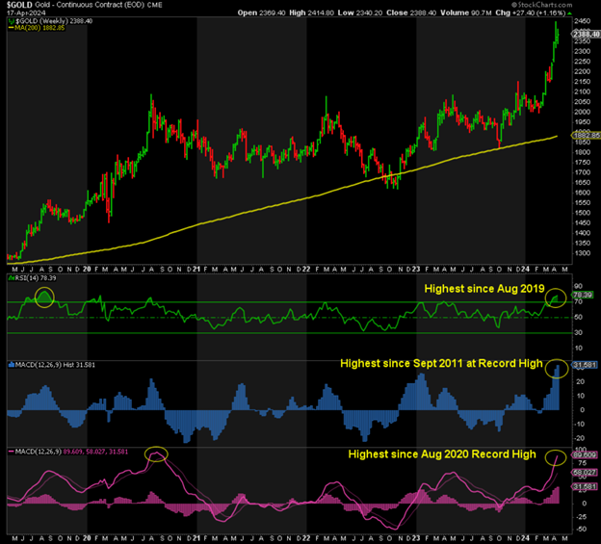Click the -50 label on bottom MACD axis
Screen dimensions: 601x544
[x=580, y=529]
